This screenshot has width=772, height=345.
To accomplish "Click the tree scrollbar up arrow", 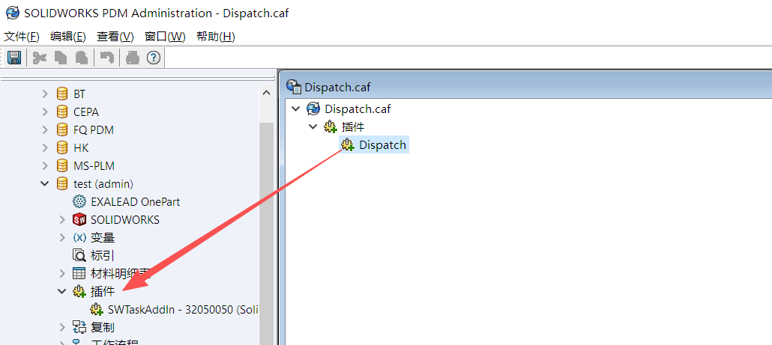I will point(266,93).
